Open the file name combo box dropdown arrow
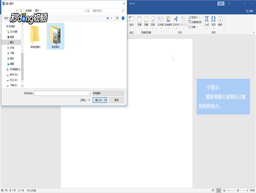This screenshot has width=256, height=193. (x=89, y=93)
